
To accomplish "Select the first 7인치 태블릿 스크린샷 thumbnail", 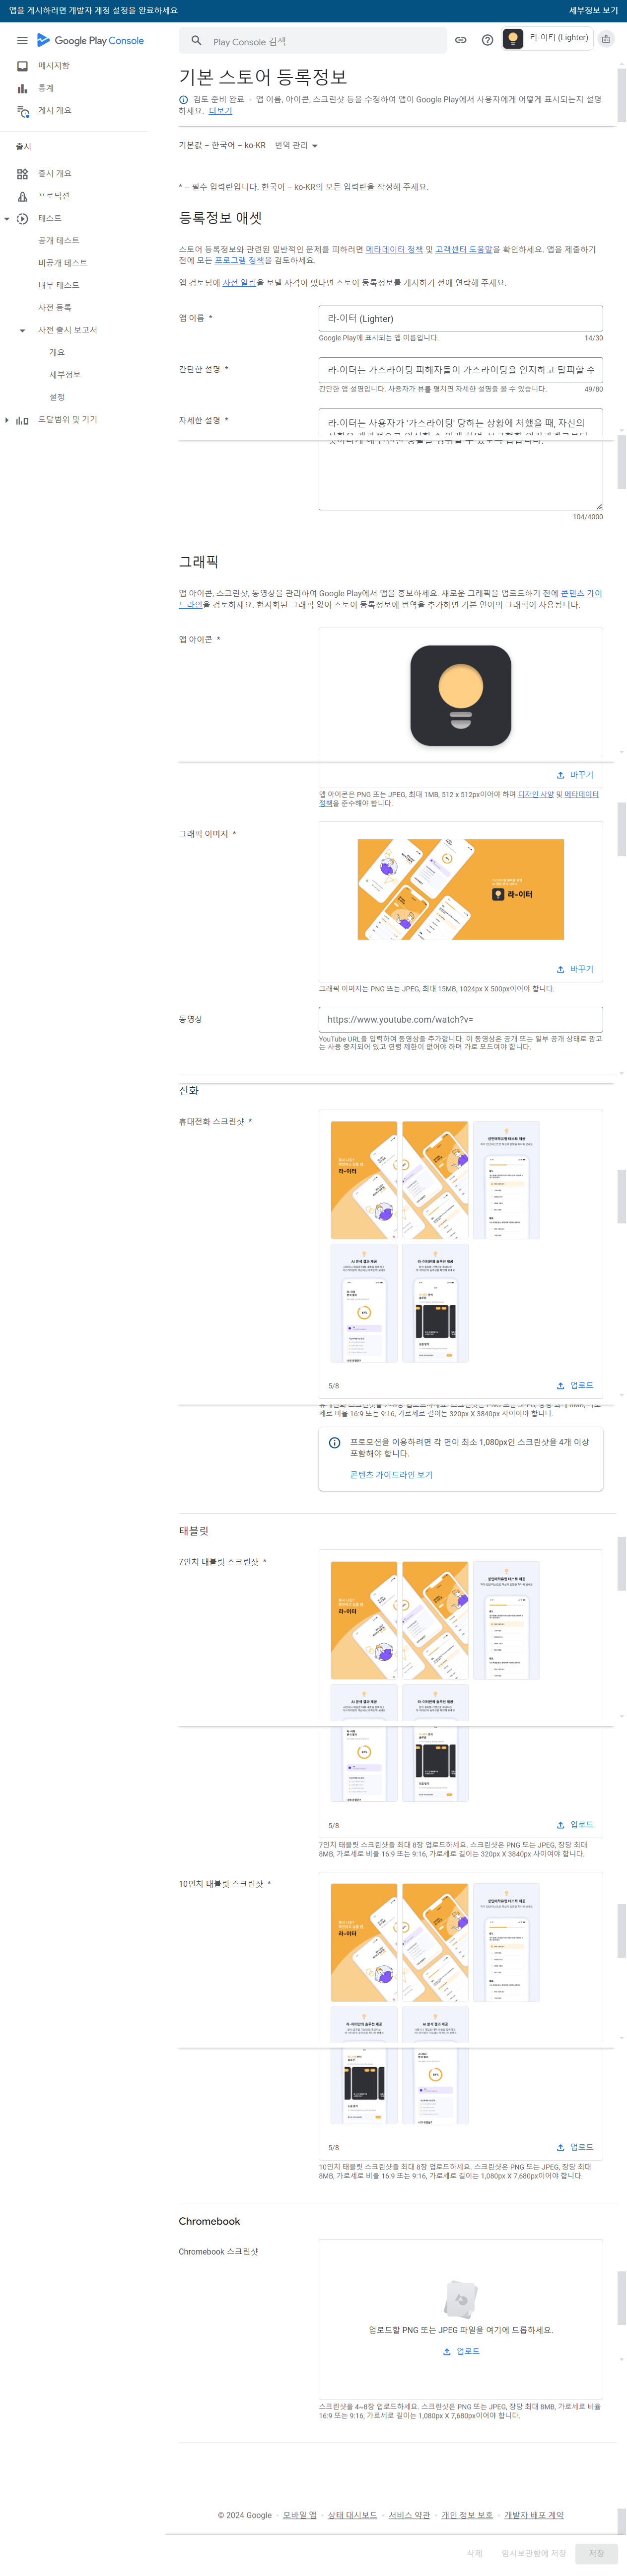I will point(364,1620).
